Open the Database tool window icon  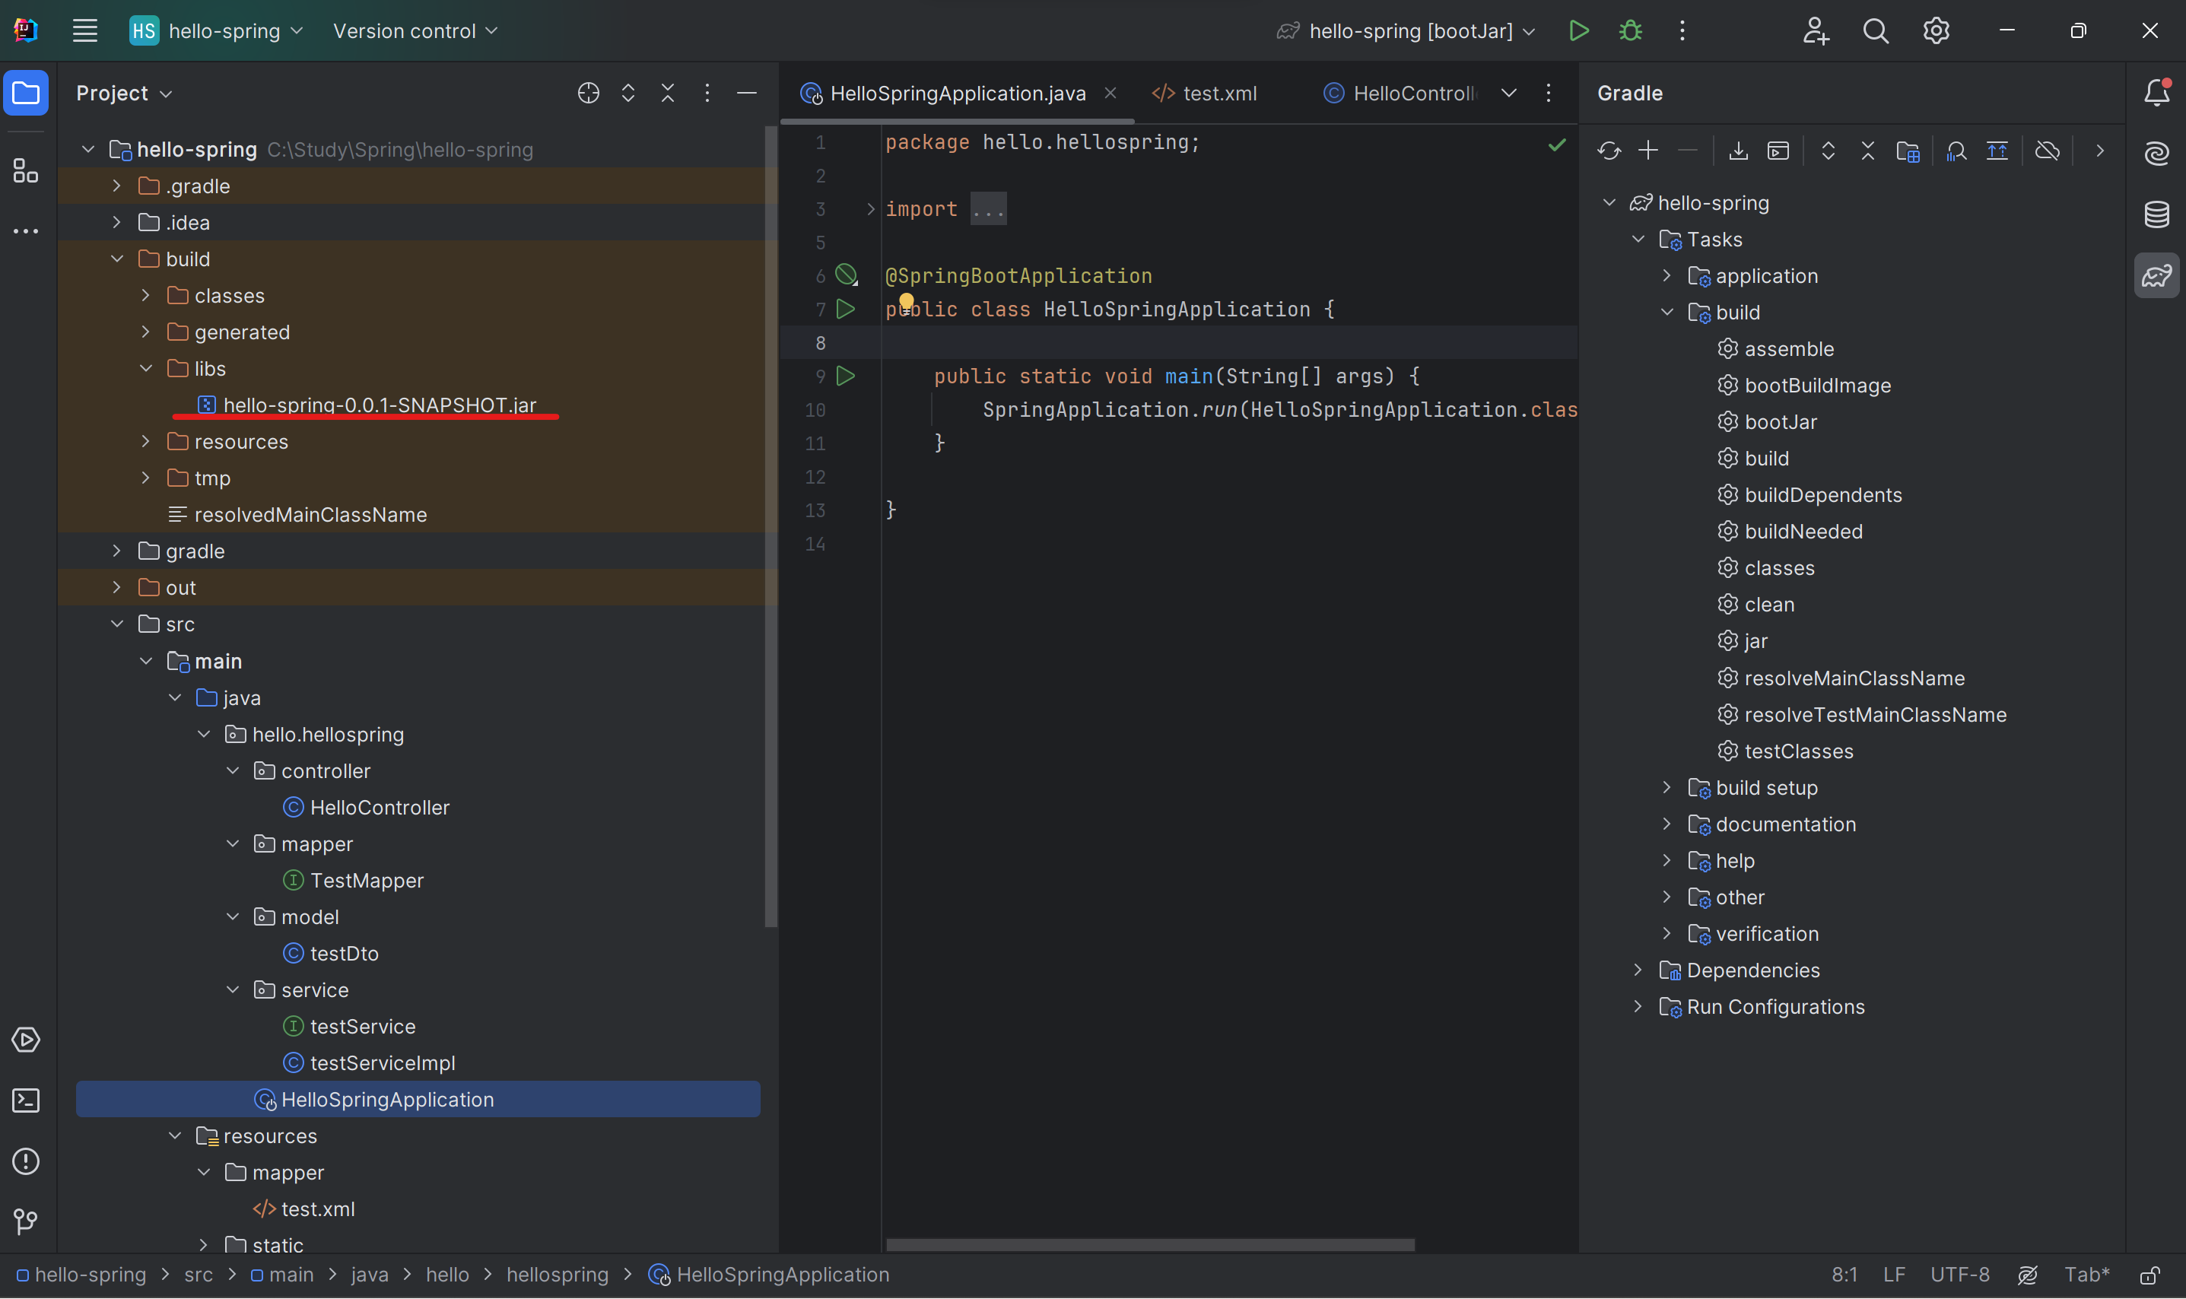pos(2156,214)
